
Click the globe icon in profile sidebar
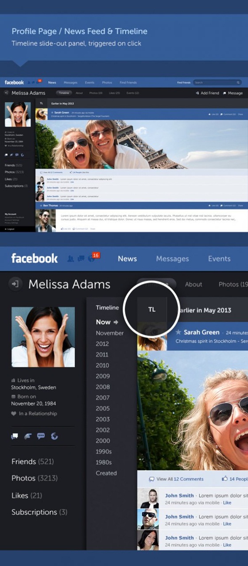click(x=54, y=436)
